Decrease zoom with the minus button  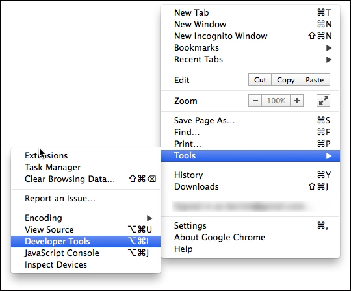(x=255, y=101)
